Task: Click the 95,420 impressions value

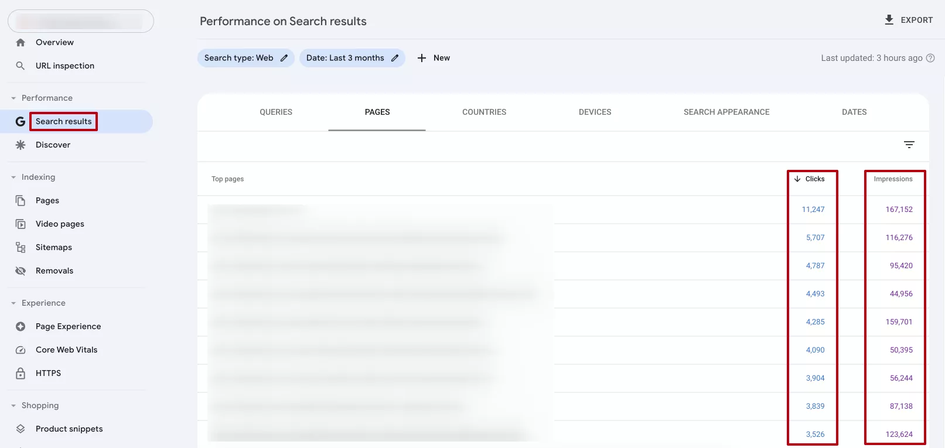Action: [x=901, y=266]
